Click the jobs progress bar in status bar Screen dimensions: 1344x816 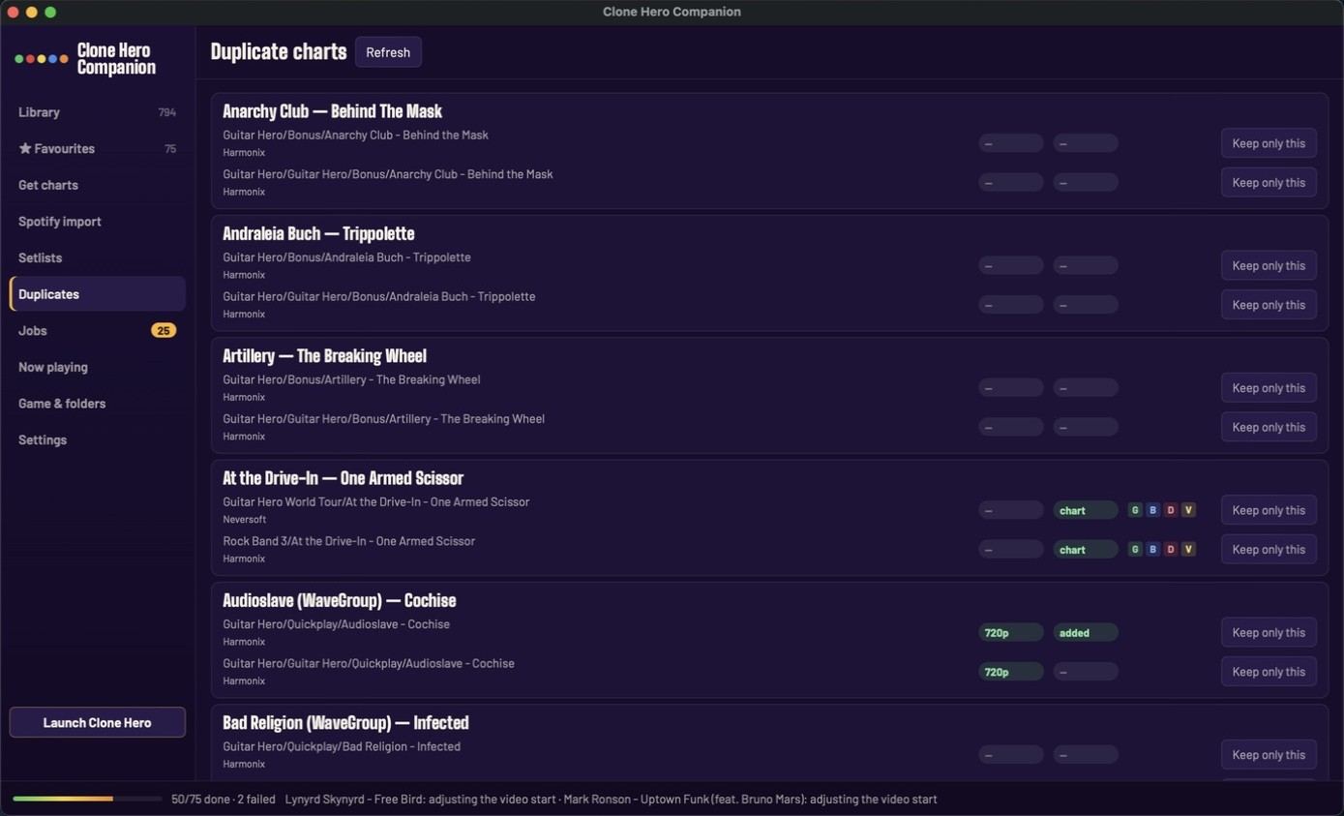click(87, 799)
